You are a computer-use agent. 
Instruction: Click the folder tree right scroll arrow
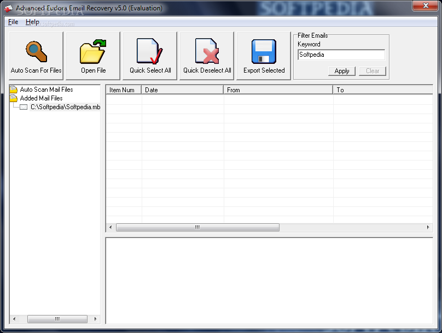click(x=96, y=319)
